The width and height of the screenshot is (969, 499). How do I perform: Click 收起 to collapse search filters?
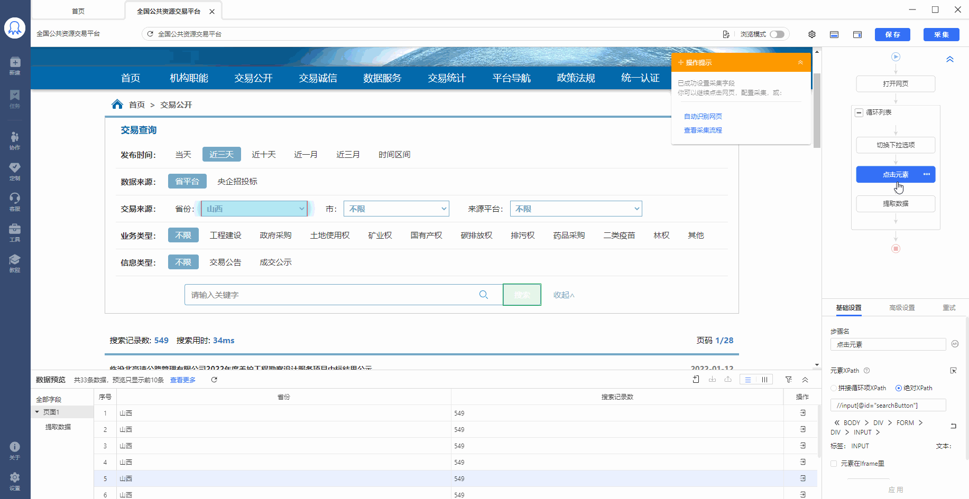(564, 295)
